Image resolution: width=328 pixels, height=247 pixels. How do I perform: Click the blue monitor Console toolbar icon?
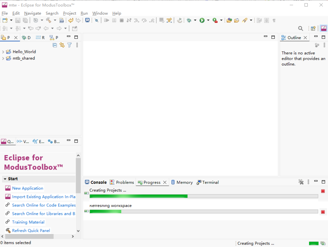pyautogui.click(x=87, y=20)
